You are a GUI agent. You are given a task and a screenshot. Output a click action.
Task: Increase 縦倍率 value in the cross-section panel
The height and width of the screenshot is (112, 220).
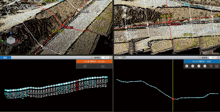(x=215, y=57)
